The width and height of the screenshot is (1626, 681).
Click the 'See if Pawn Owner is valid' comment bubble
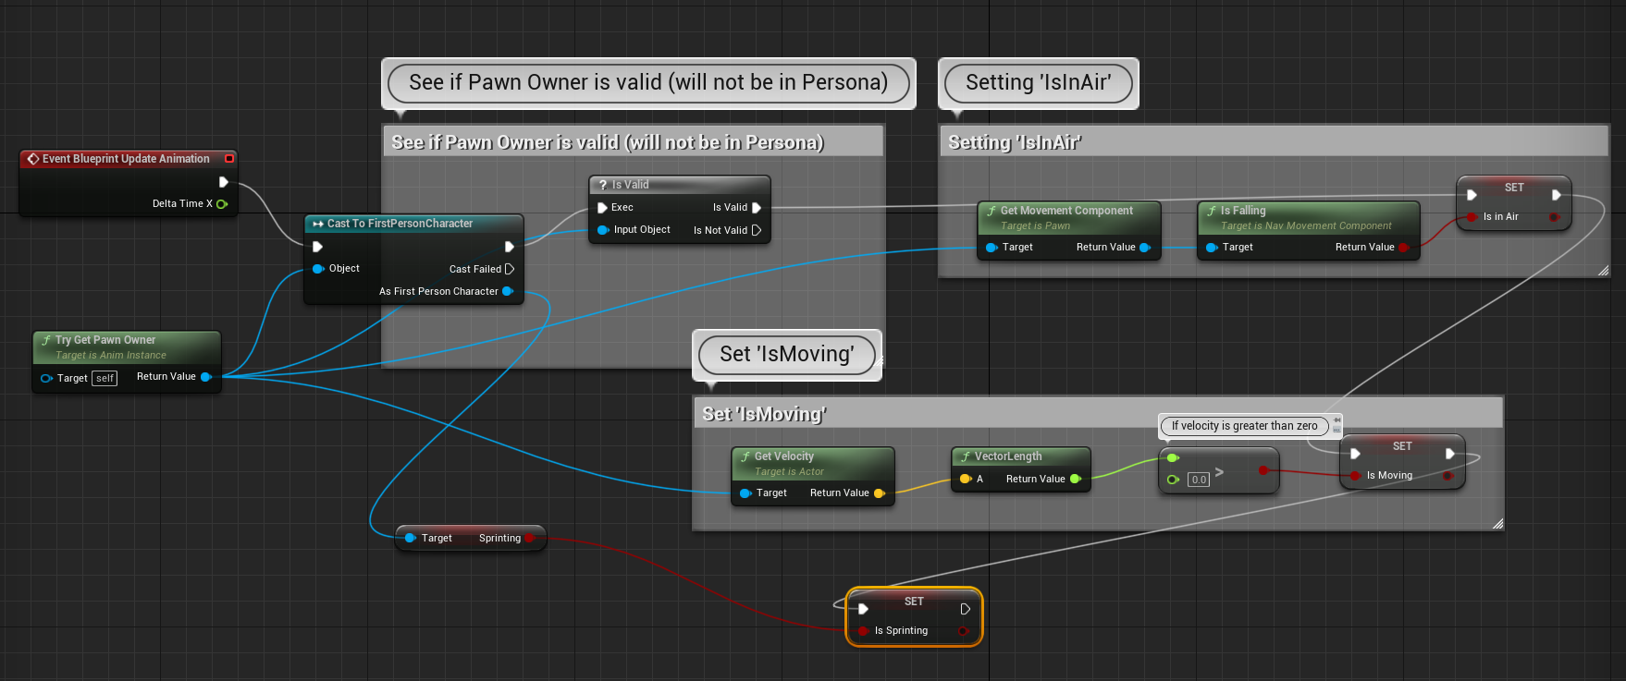pyautogui.click(x=648, y=83)
